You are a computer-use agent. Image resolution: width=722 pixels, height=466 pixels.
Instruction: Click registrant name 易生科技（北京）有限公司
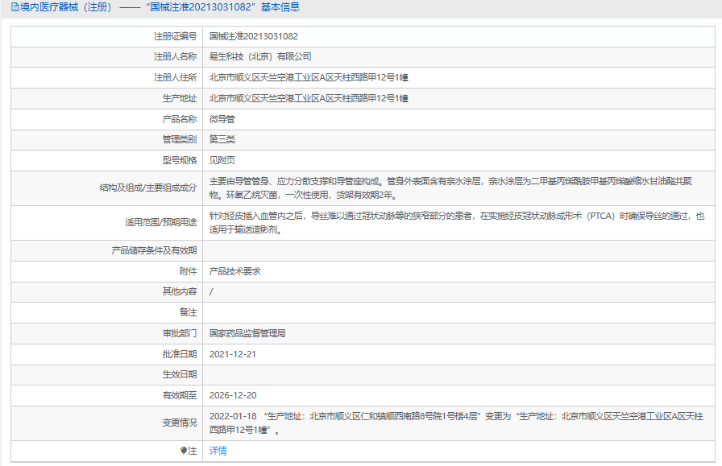[x=259, y=56]
